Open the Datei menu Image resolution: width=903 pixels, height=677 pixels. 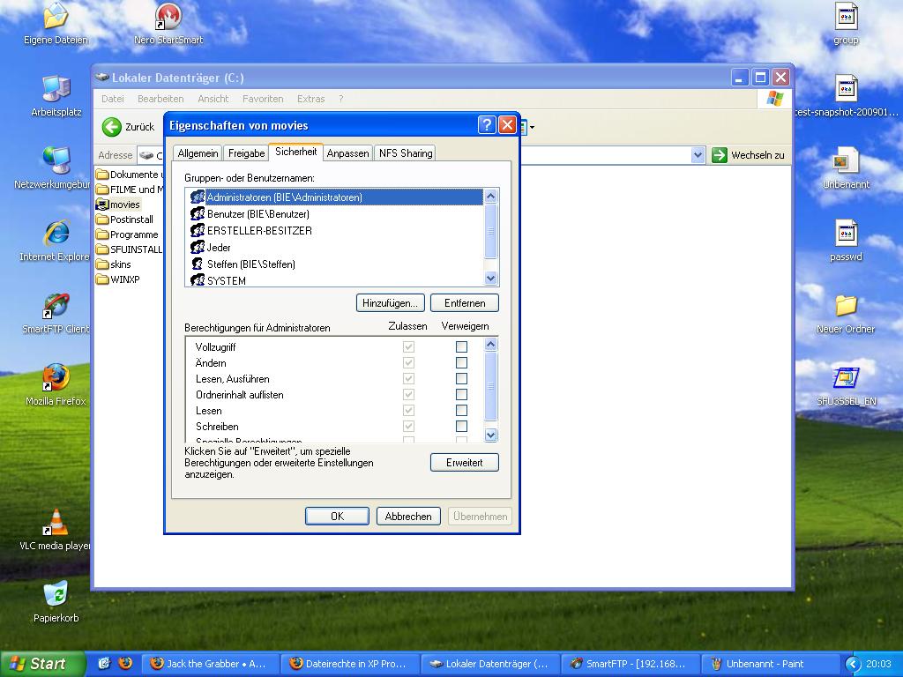[112, 99]
